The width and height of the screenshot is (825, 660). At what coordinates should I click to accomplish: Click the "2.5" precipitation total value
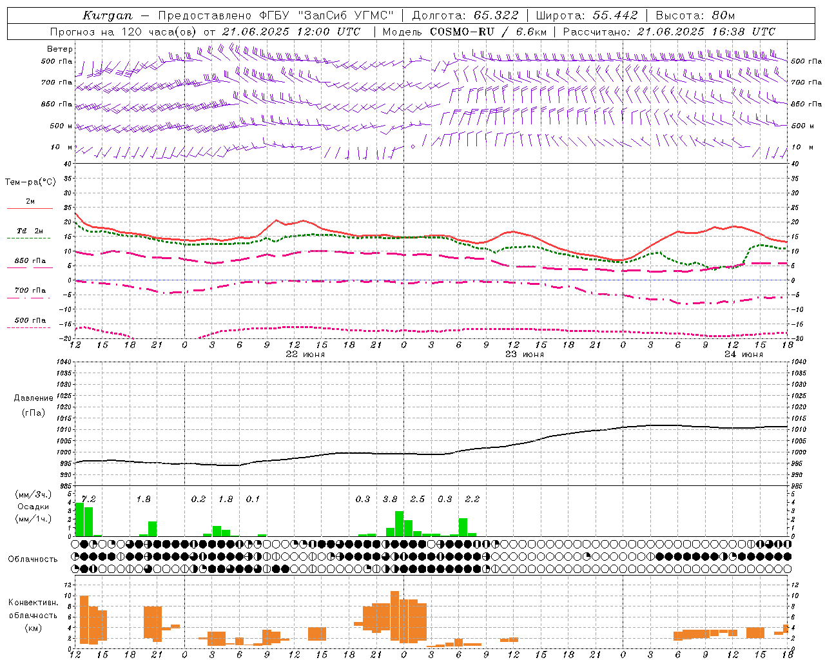(x=418, y=500)
